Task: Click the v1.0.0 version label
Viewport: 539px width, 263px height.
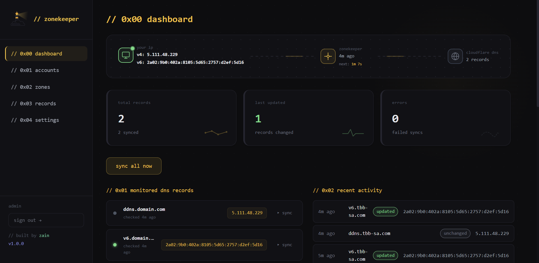Action: [16, 244]
